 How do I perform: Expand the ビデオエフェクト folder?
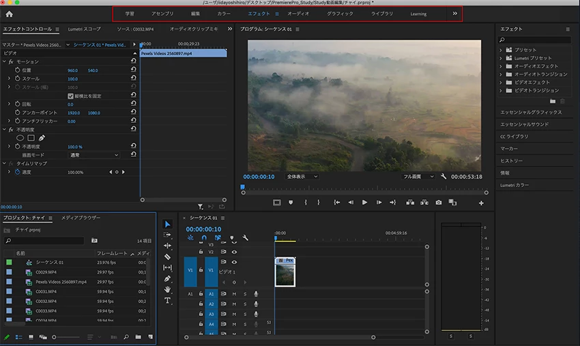click(x=502, y=82)
